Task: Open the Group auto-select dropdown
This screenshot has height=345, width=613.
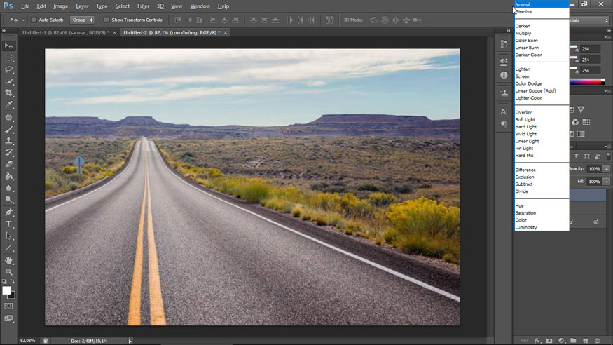Action: (82, 20)
